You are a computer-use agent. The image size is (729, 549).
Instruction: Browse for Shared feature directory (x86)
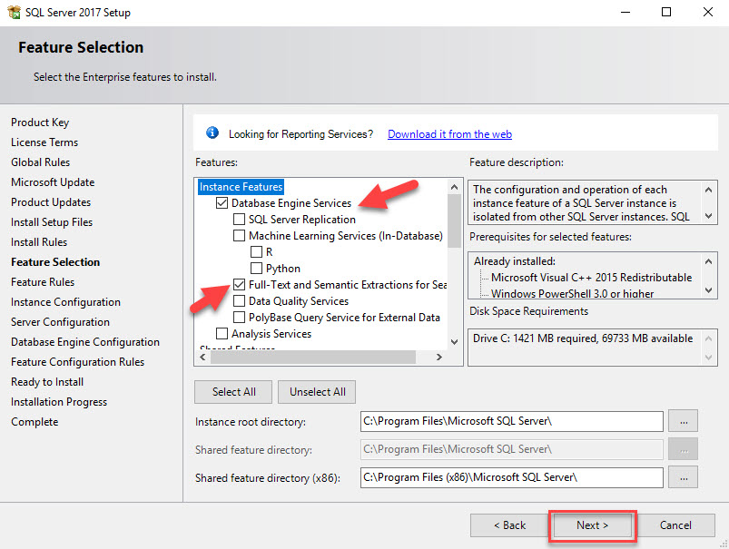point(683,477)
